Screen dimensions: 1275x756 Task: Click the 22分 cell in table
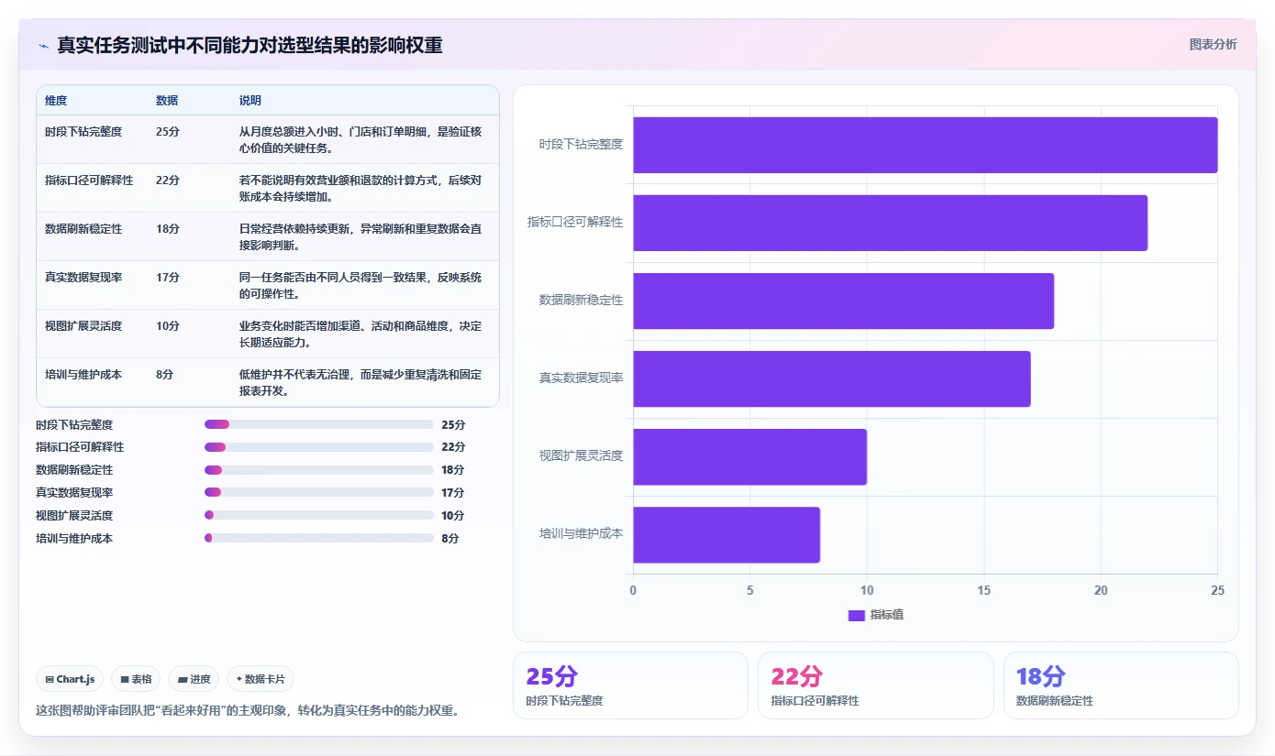coord(168,181)
